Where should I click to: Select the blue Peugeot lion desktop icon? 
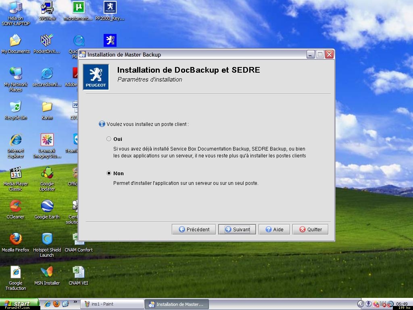pos(110,40)
